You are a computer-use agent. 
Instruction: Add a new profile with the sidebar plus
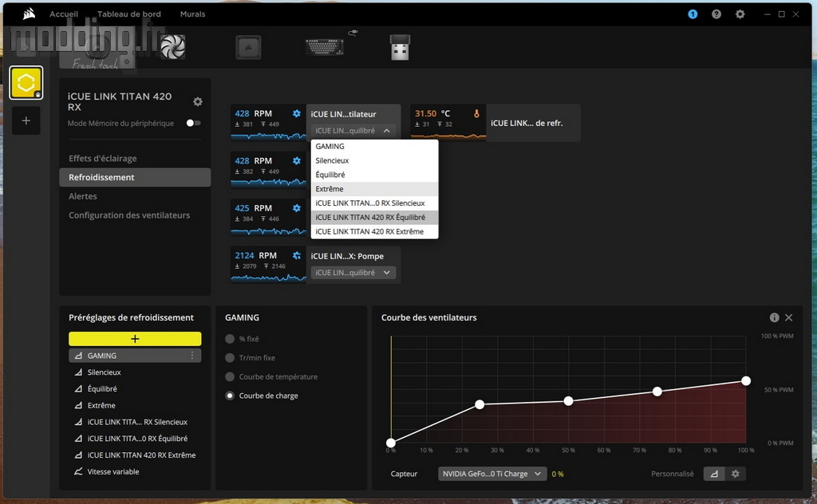pyautogui.click(x=26, y=120)
